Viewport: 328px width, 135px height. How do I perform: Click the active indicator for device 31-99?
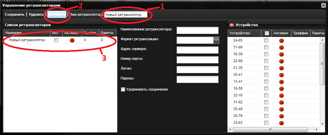coord(281,47)
